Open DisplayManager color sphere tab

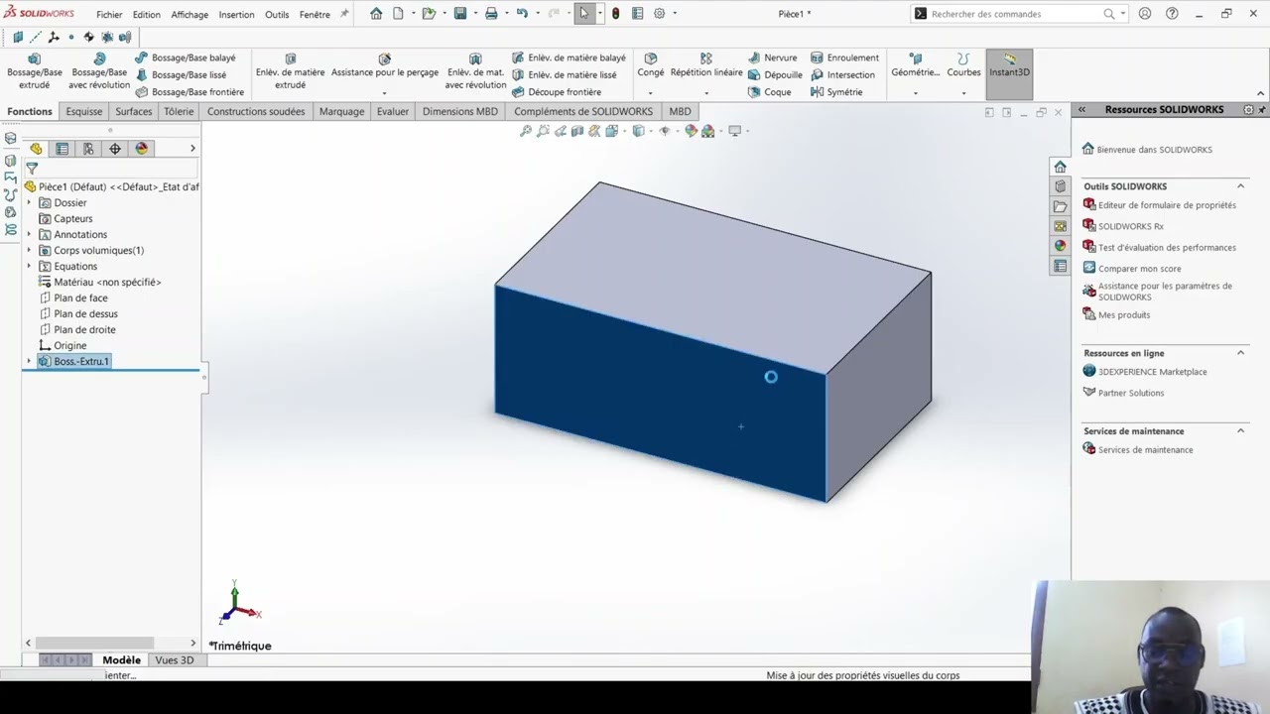coord(142,149)
